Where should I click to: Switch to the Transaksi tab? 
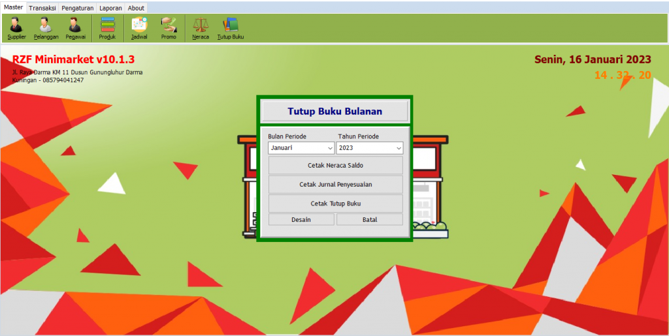[42, 8]
